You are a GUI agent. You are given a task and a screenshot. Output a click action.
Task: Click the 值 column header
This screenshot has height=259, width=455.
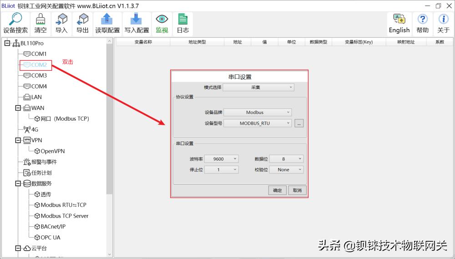click(x=264, y=42)
